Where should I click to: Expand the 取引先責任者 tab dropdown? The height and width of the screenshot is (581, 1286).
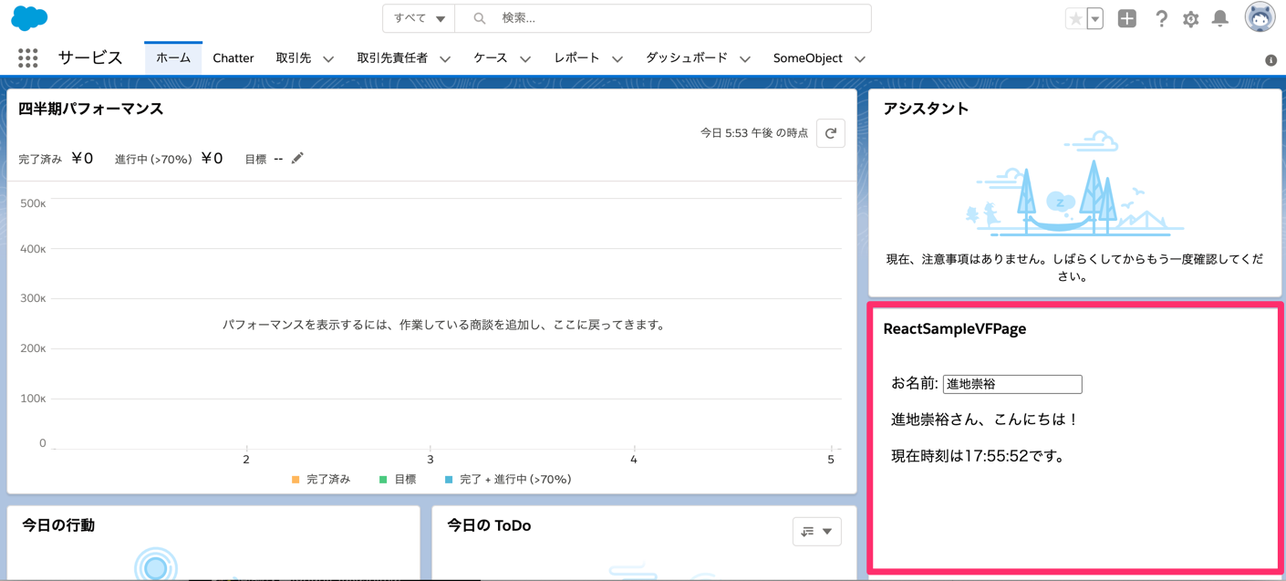coord(444,57)
